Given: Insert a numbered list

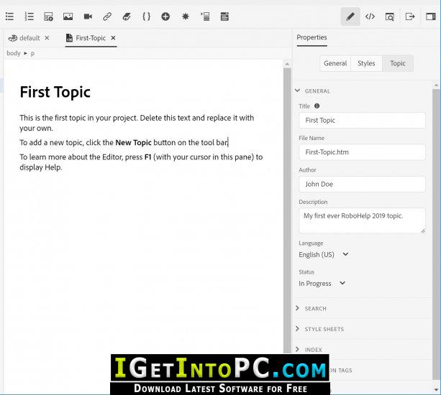Looking at the screenshot, I should [x=29, y=17].
